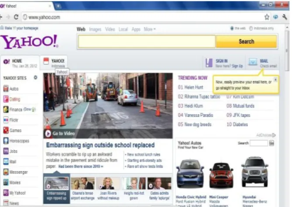Click the Yahoo! Autos search field
This screenshot has height=207, width=292.
tap(259, 143)
